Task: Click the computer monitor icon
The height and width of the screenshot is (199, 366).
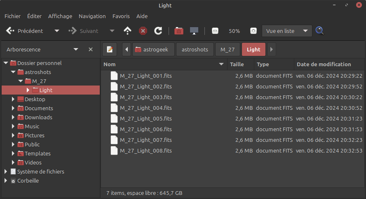Action: coord(194,31)
